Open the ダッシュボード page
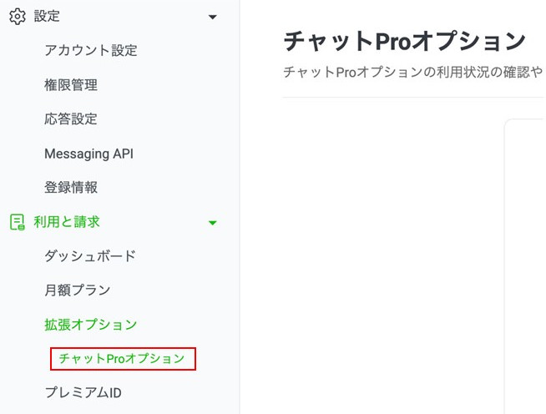Screen dimensions: 546x414 [x=90, y=256]
